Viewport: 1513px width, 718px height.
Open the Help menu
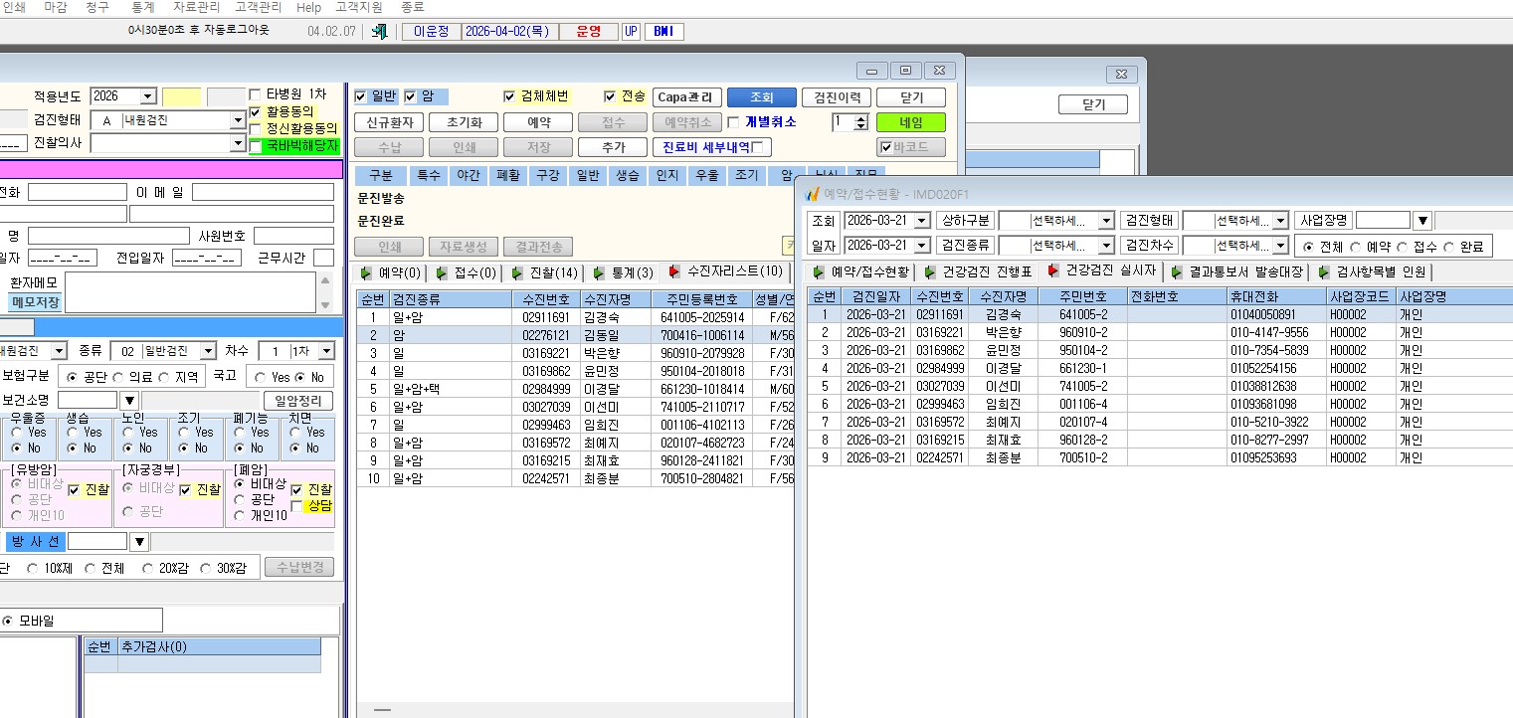pyautogui.click(x=309, y=7)
